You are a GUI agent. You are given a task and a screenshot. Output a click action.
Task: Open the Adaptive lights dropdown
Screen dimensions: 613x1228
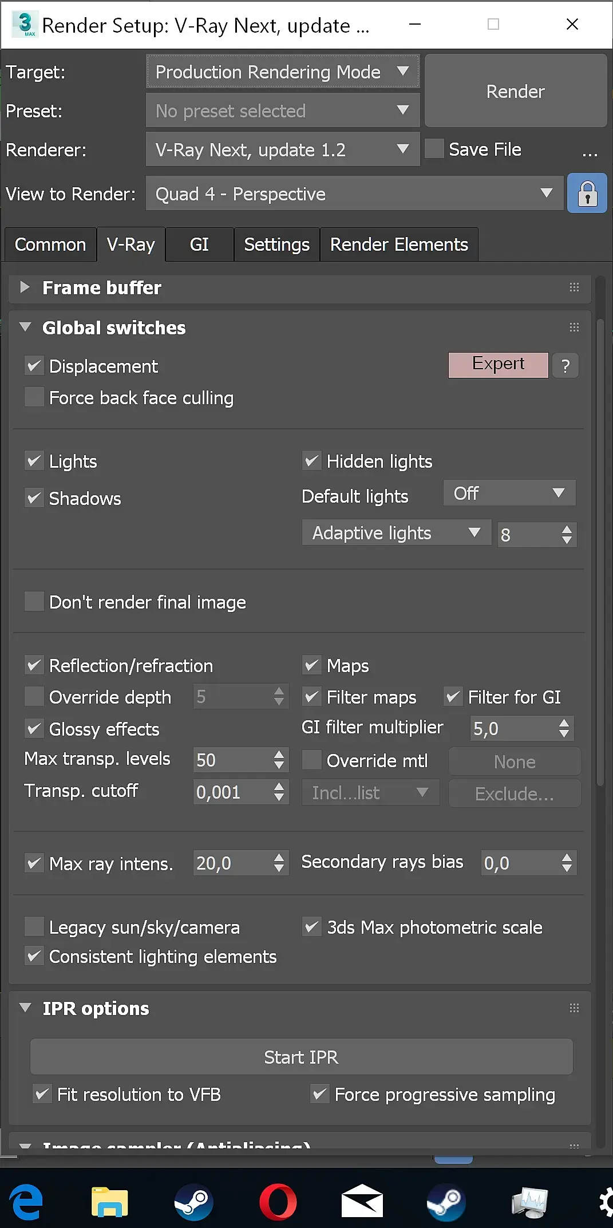point(396,533)
